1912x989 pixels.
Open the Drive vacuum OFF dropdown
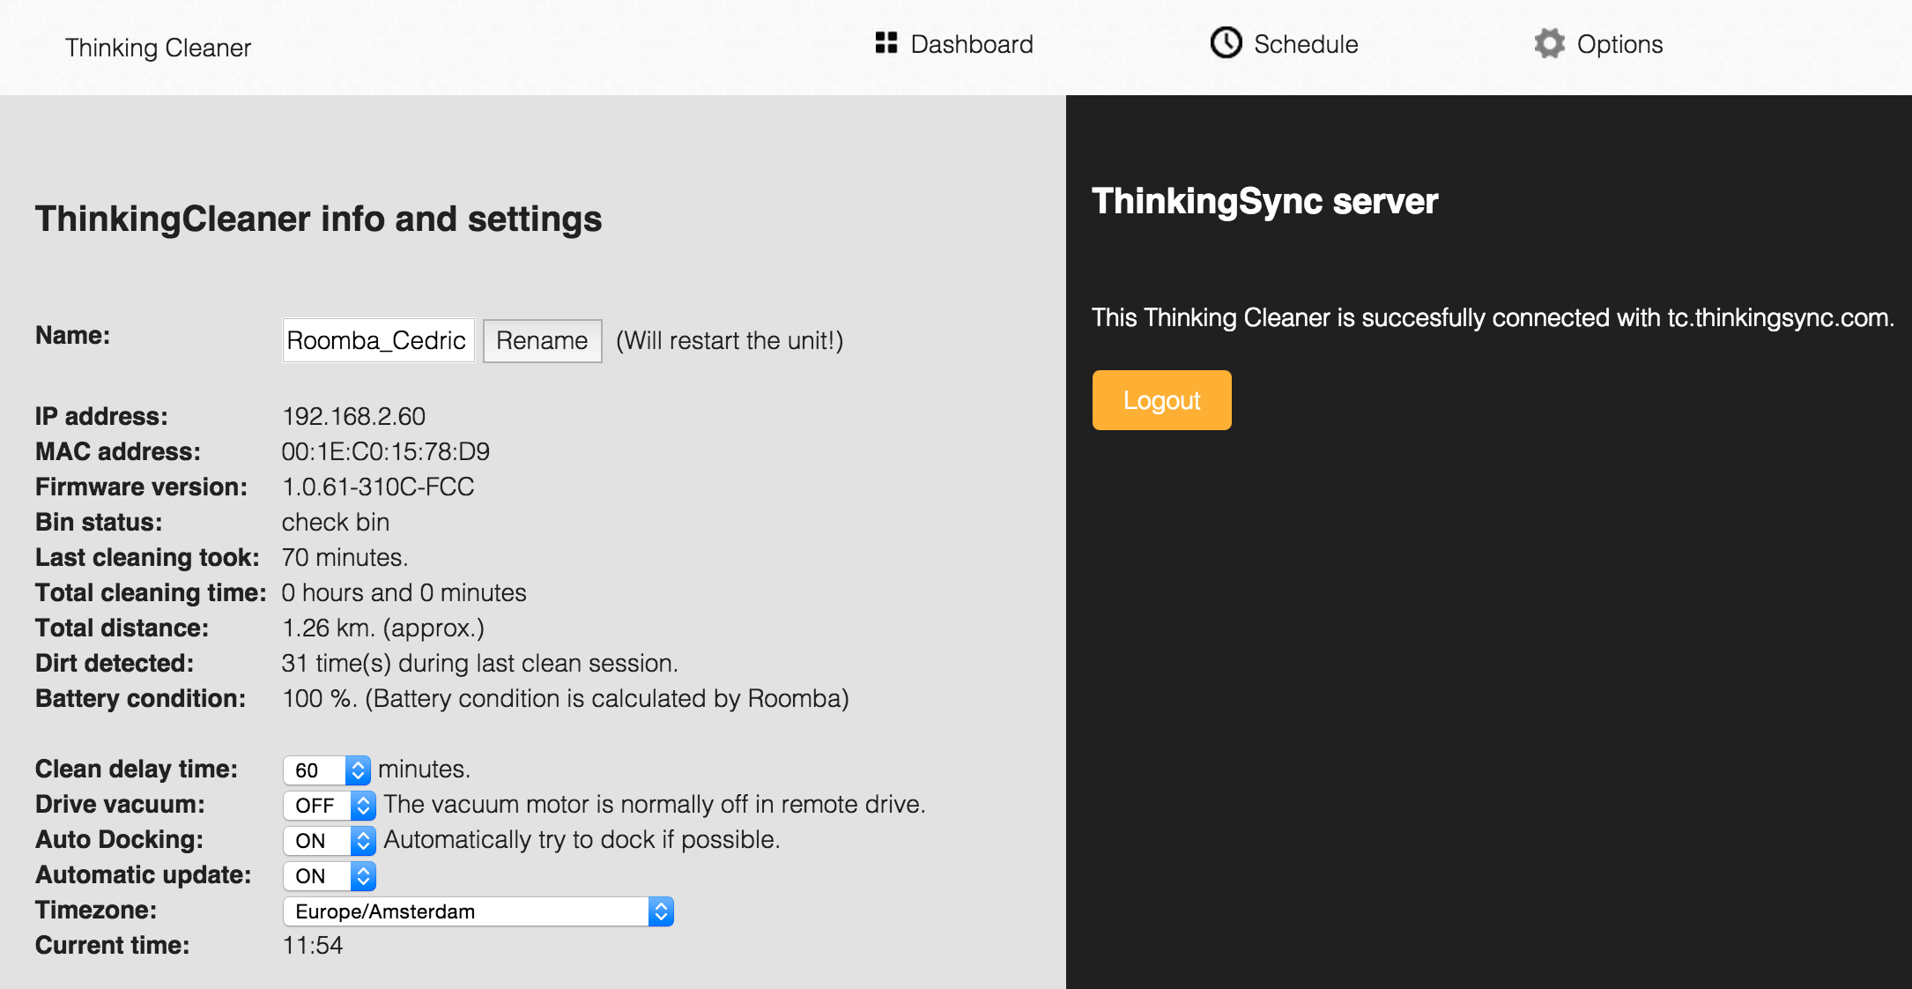[330, 806]
